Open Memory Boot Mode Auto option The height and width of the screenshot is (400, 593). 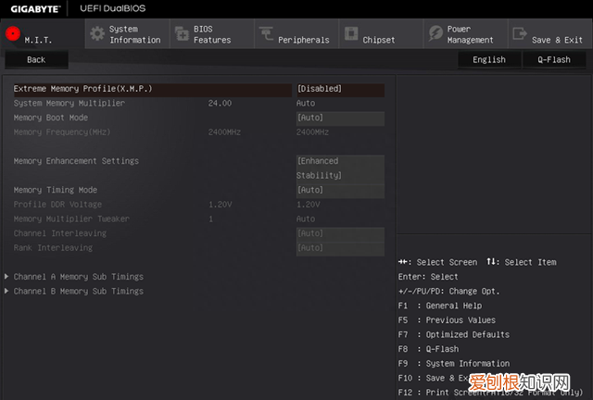tap(339, 119)
